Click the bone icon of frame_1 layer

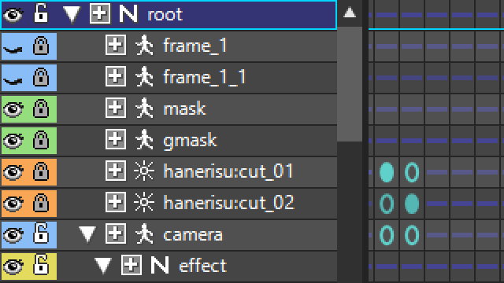click(x=144, y=46)
